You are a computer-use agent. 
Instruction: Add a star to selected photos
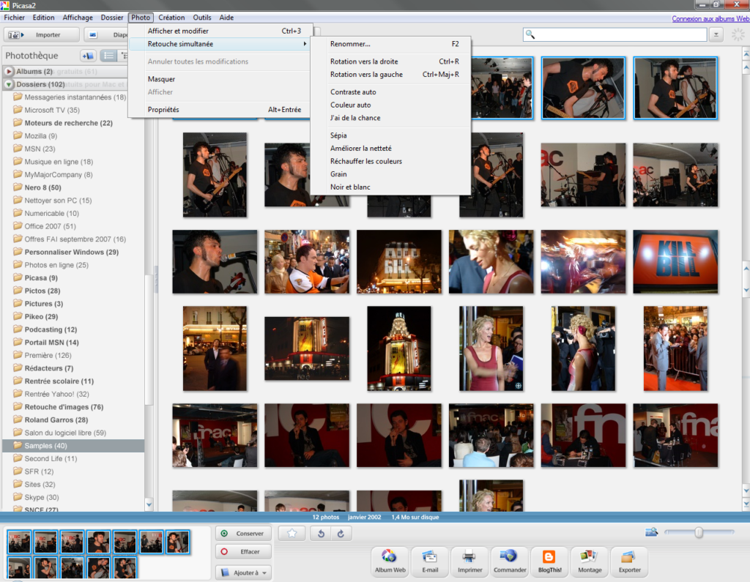pyautogui.click(x=292, y=533)
